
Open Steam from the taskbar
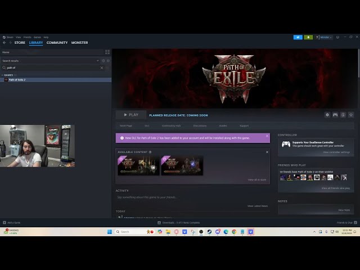pos(209,232)
